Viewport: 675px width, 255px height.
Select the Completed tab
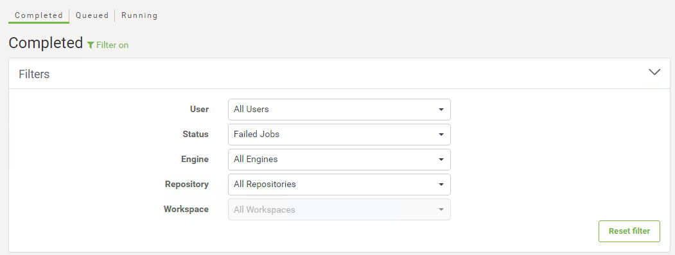(x=39, y=15)
